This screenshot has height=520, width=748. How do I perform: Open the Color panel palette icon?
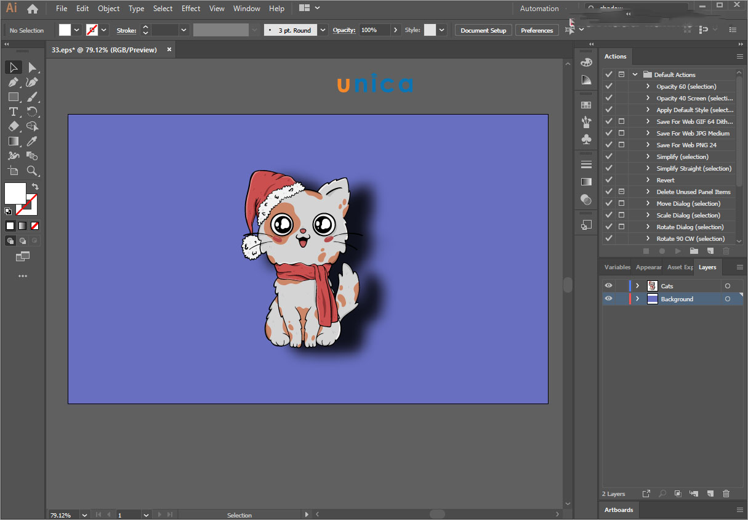pos(586,62)
